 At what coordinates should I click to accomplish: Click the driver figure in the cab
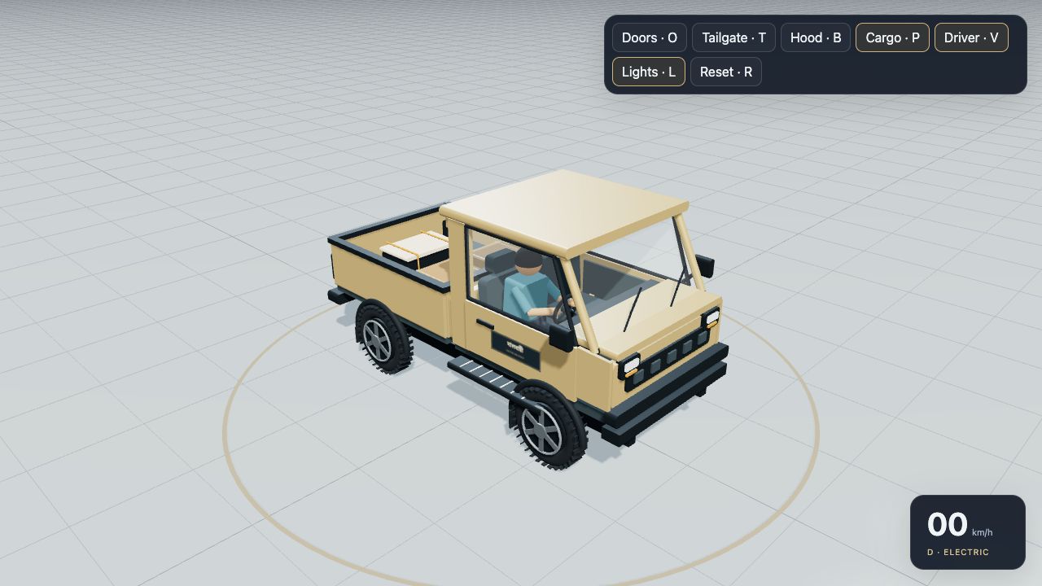pos(533,286)
